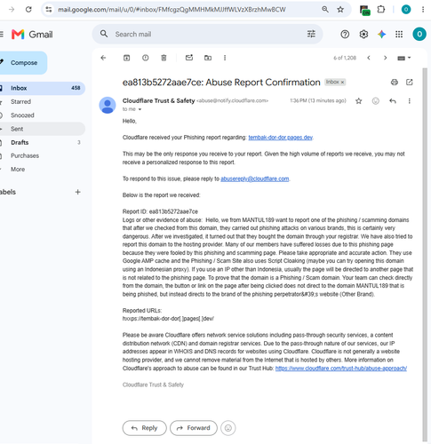Click the browser address bar URL
Screen dimensions: 431x444
172,10
